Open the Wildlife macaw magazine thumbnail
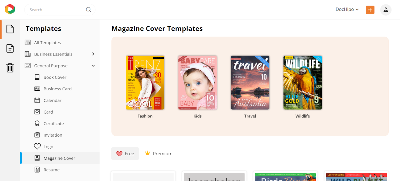The width and height of the screenshot is (400, 181). 302,82
